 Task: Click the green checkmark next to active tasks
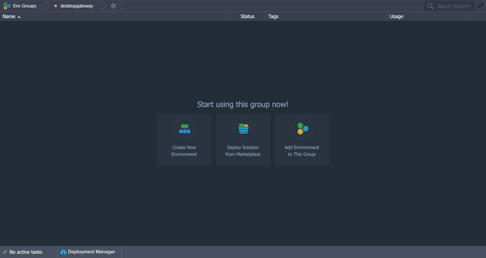tap(4, 252)
